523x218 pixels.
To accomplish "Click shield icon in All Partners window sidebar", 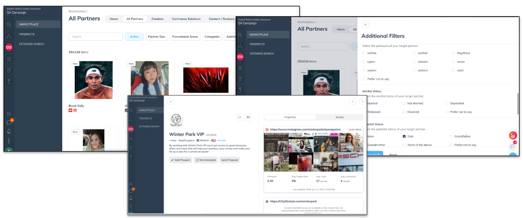I will coord(9,71).
